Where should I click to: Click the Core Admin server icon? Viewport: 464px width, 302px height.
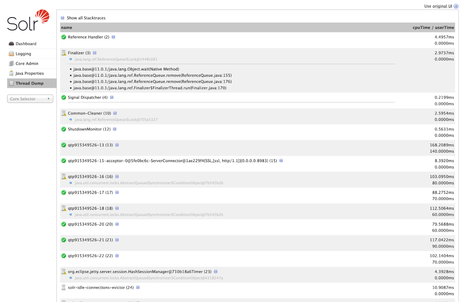[x=11, y=64]
